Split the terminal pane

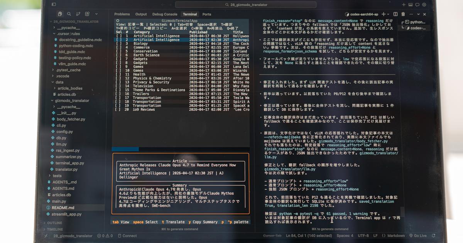(396, 14)
